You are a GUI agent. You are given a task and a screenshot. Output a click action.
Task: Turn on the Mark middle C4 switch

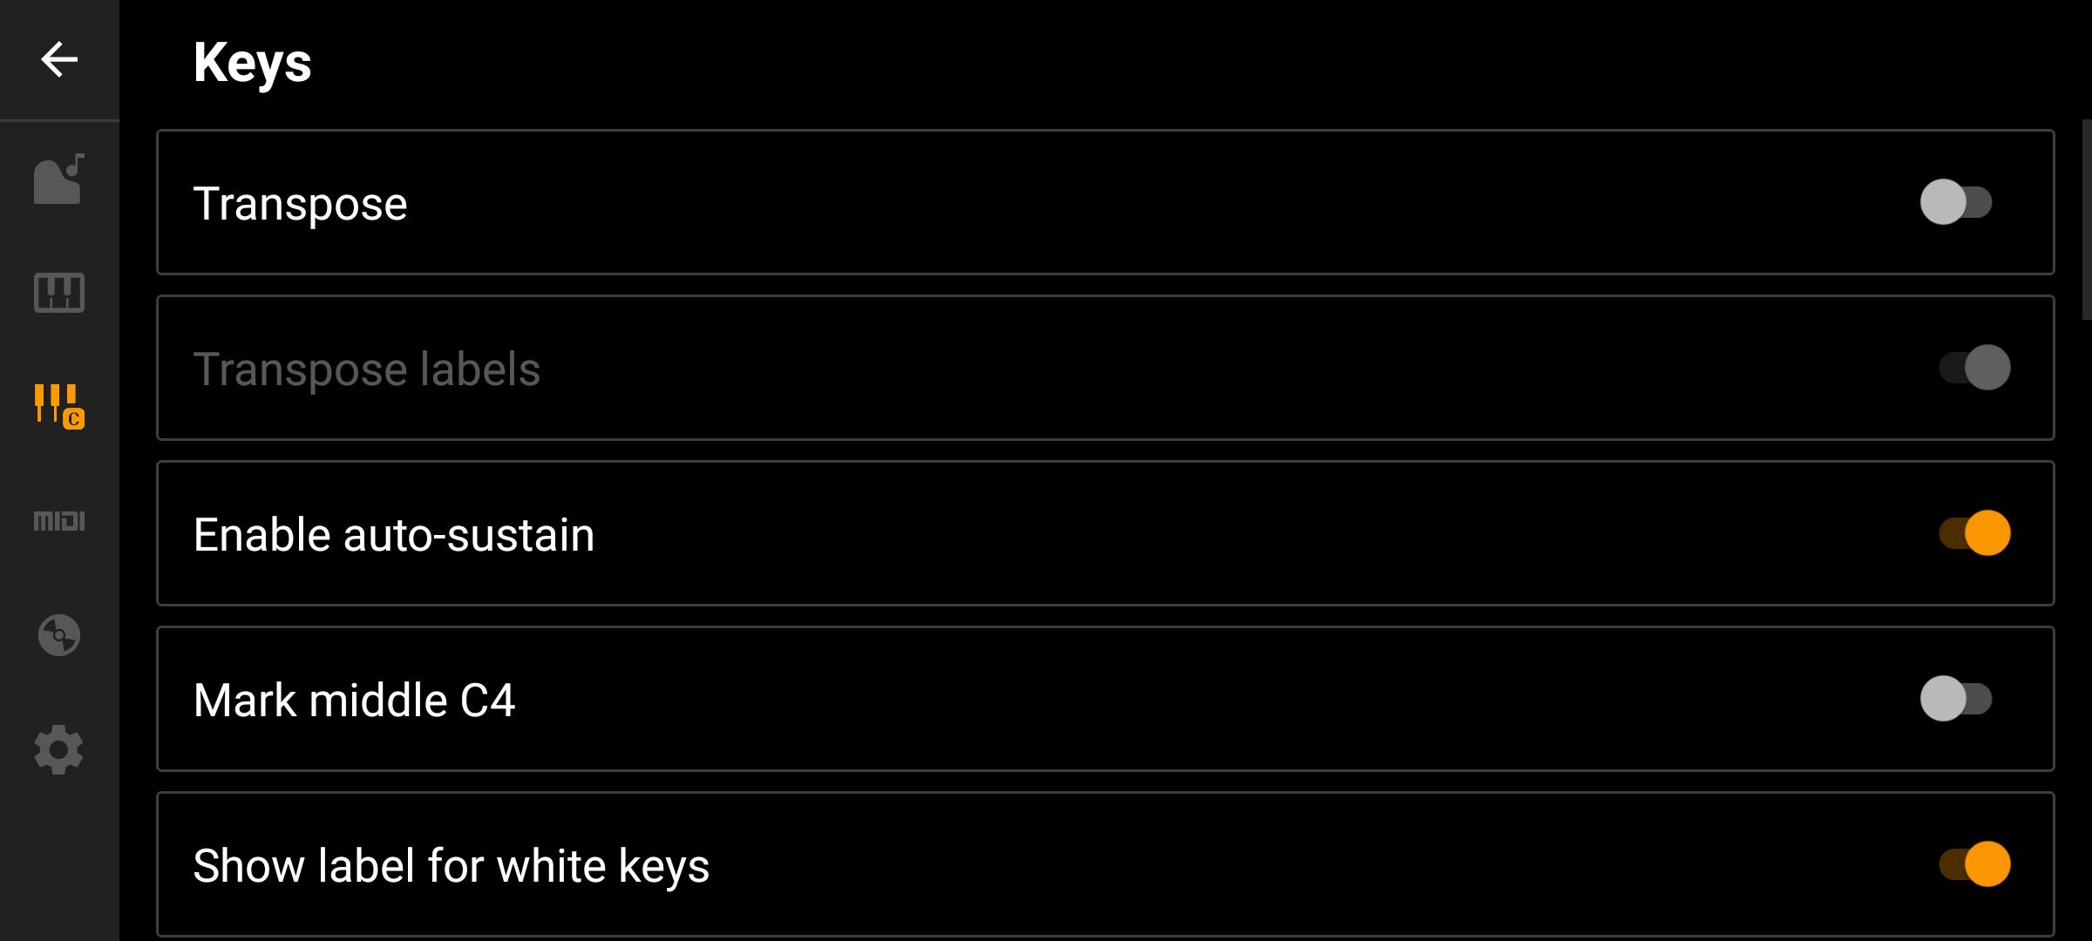[1956, 699]
